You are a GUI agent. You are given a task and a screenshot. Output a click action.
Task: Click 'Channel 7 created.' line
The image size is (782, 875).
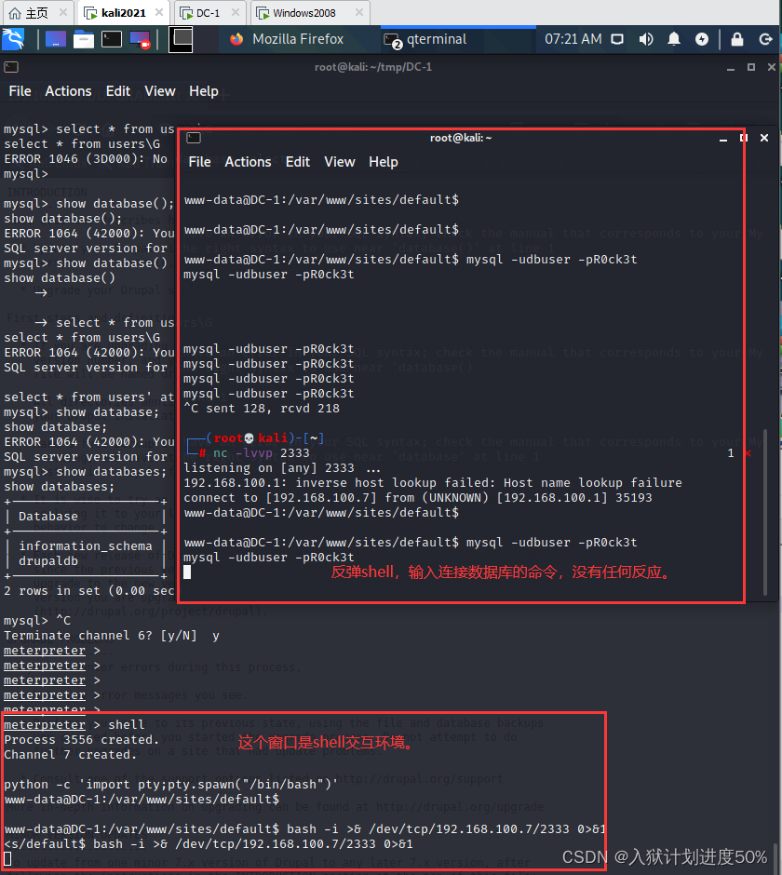(71, 755)
